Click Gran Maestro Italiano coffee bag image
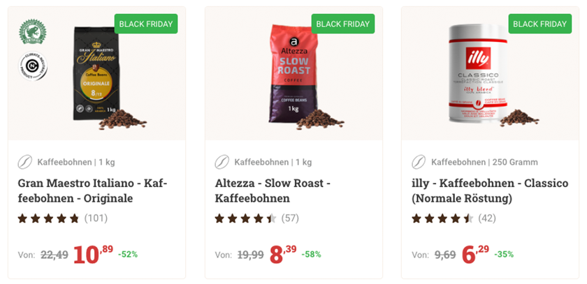Viewport: 587px width, 284px height. (x=88, y=73)
